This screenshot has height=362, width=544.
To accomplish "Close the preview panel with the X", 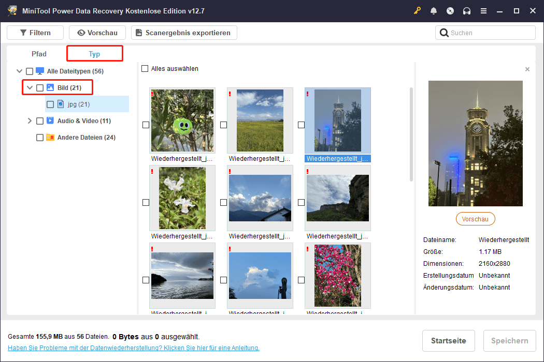I will coord(527,69).
